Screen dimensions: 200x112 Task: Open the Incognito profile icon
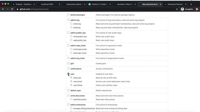click(x=182, y=9)
